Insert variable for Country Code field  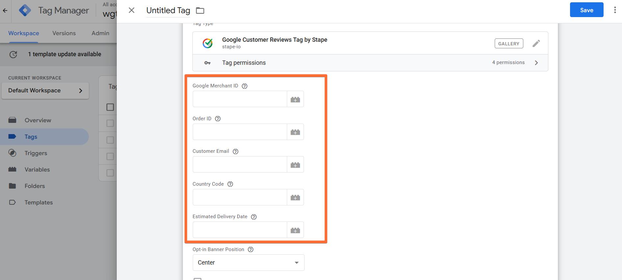click(x=295, y=197)
